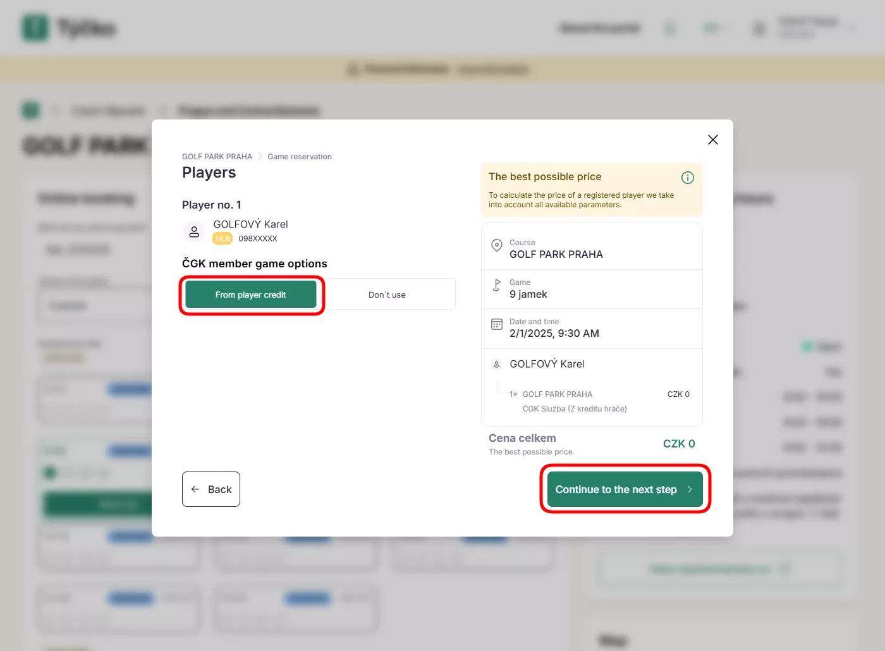Click the GOLF PARK PRAHA breadcrumb
Viewport: 885px width, 651px height.
217,157
